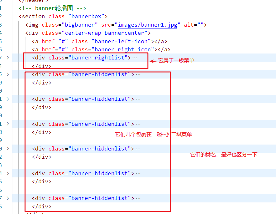Viewport: 276px width, 214px height.
Task: Click the ellipsis after banner-rightlist tag
Action: [135, 58]
